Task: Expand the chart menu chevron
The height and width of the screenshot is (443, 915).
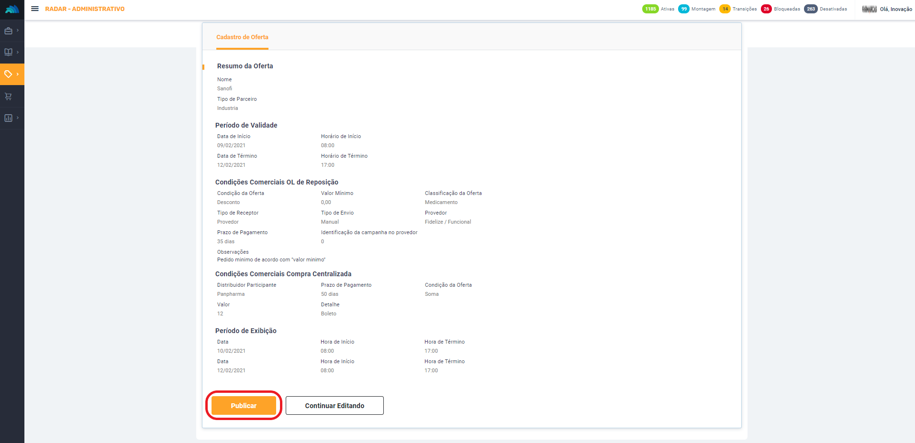Action: click(x=18, y=118)
